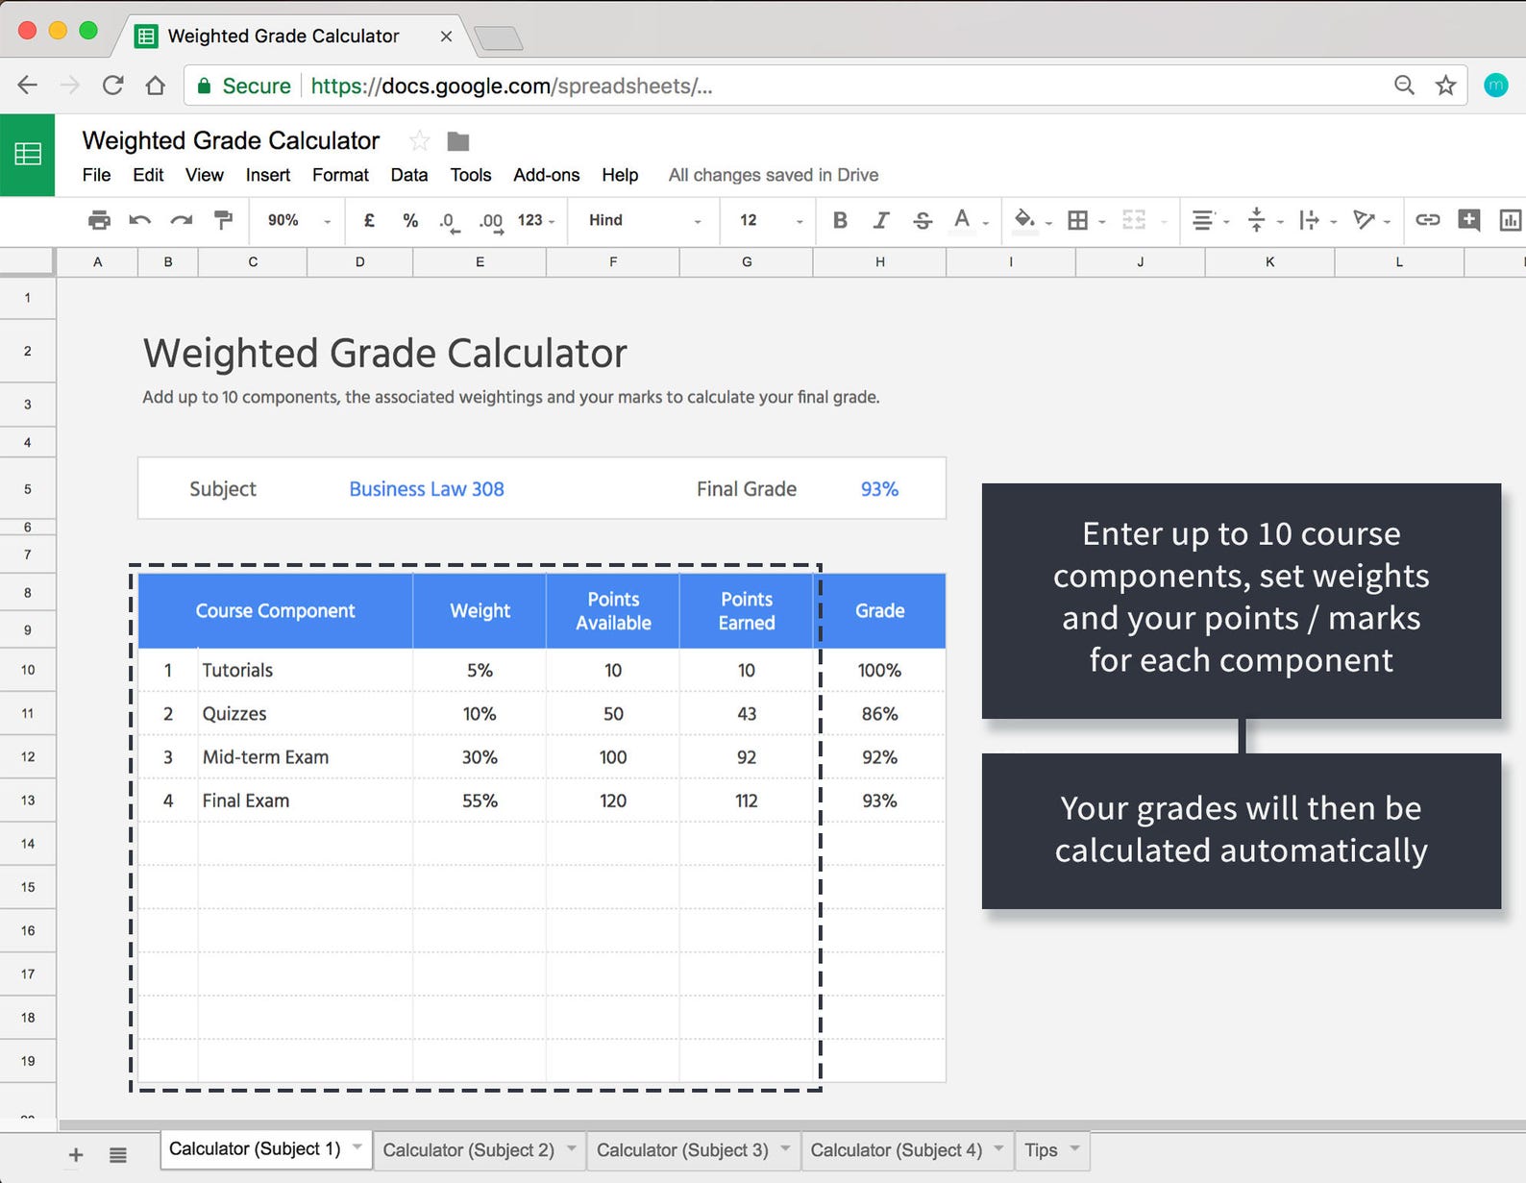This screenshot has width=1526, height=1183.
Task: Decrease decimal places
Action: [x=449, y=221]
